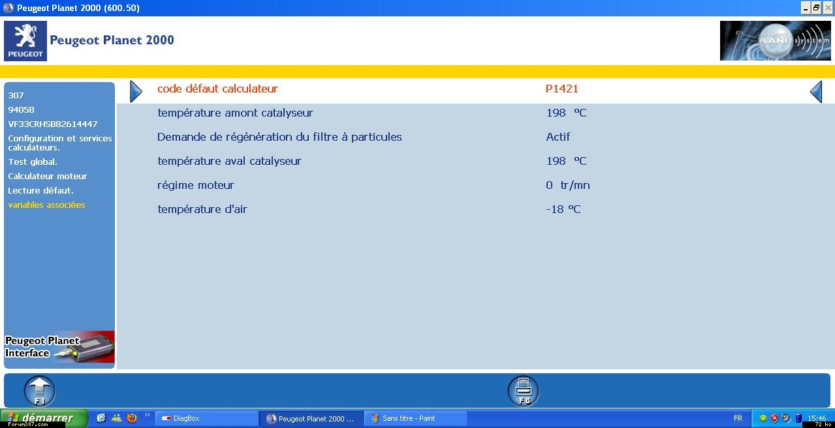Image resolution: width=835 pixels, height=428 pixels.
Task: Click the tray icon left of the blue battery
Action: [x=786, y=418]
